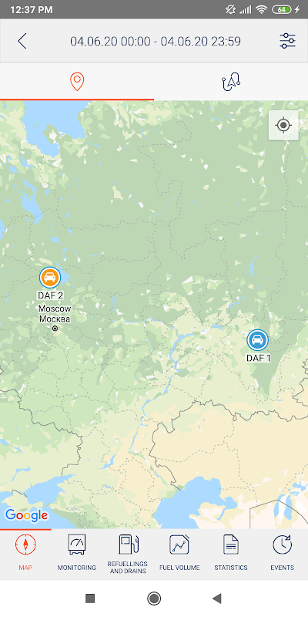Viewport: 308px width, 617px height.
Task: Tap the Android recent apps square button
Action: [90, 598]
